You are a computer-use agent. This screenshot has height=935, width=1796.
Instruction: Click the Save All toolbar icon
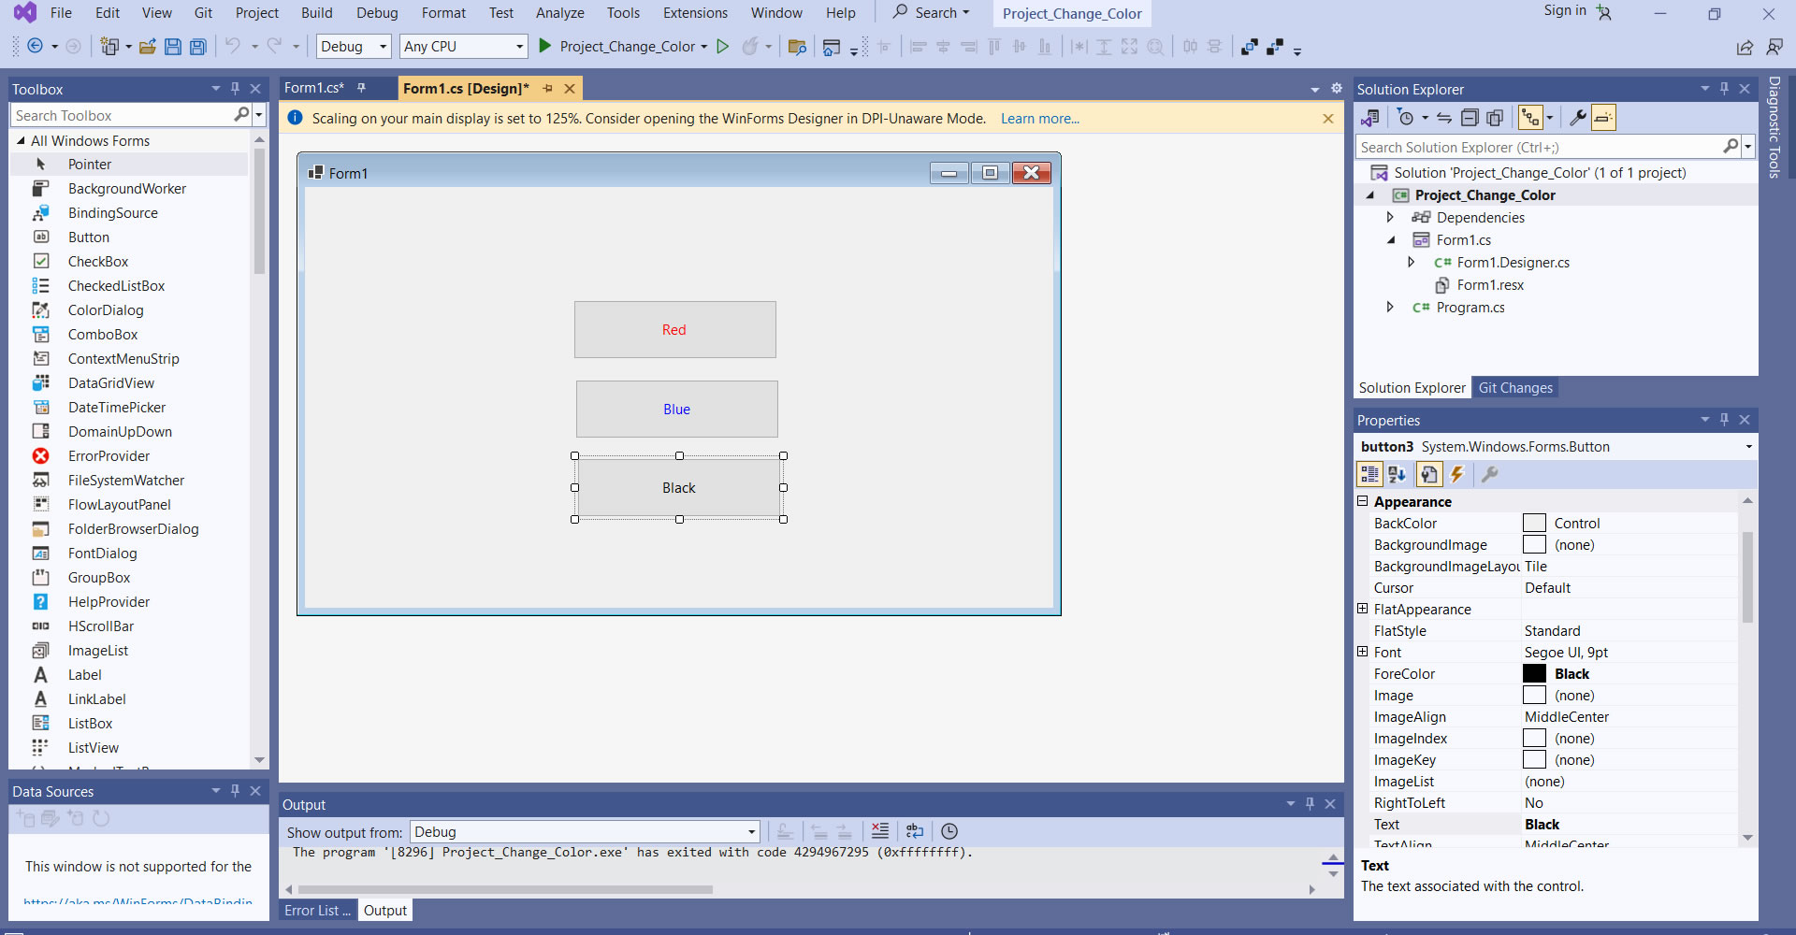(197, 47)
